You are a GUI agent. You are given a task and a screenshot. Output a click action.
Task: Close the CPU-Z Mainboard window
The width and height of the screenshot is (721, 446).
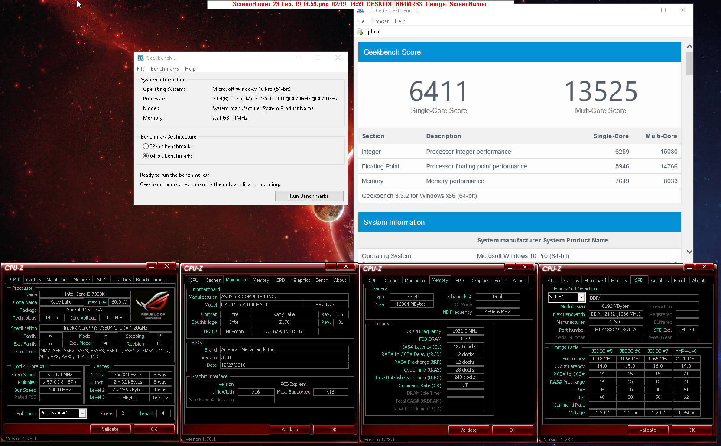pos(346,266)
